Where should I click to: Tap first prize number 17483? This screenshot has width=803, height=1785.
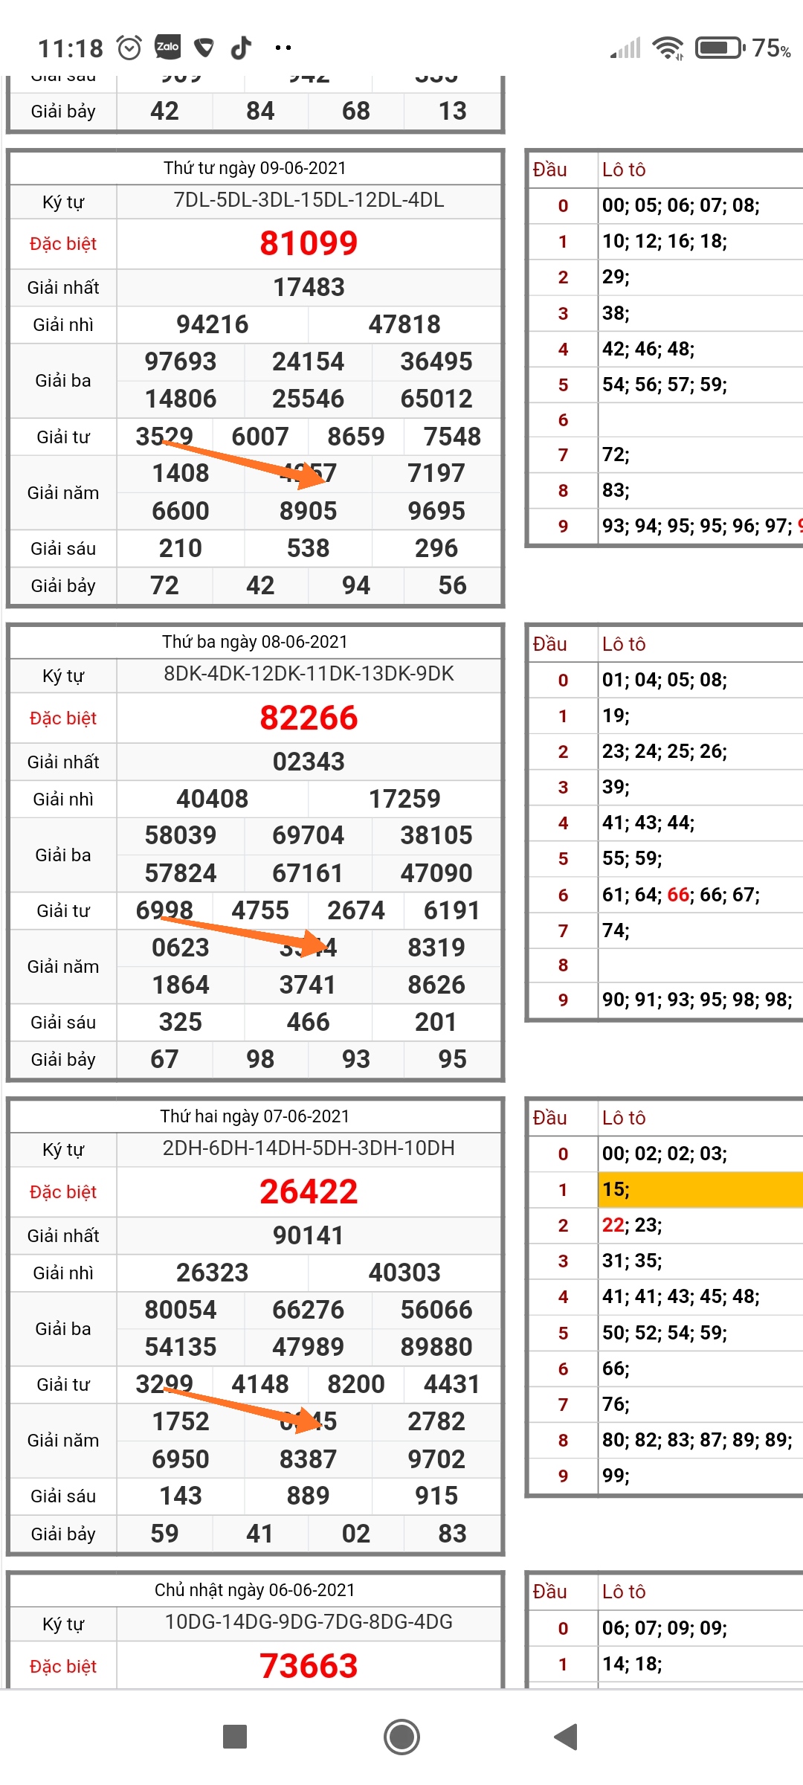pos(309,288)
